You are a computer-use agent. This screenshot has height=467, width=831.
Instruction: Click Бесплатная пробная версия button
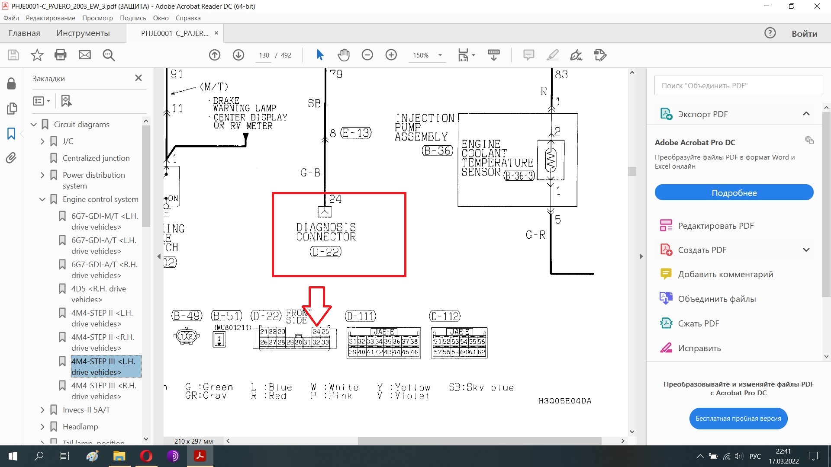tap(738, 419)
